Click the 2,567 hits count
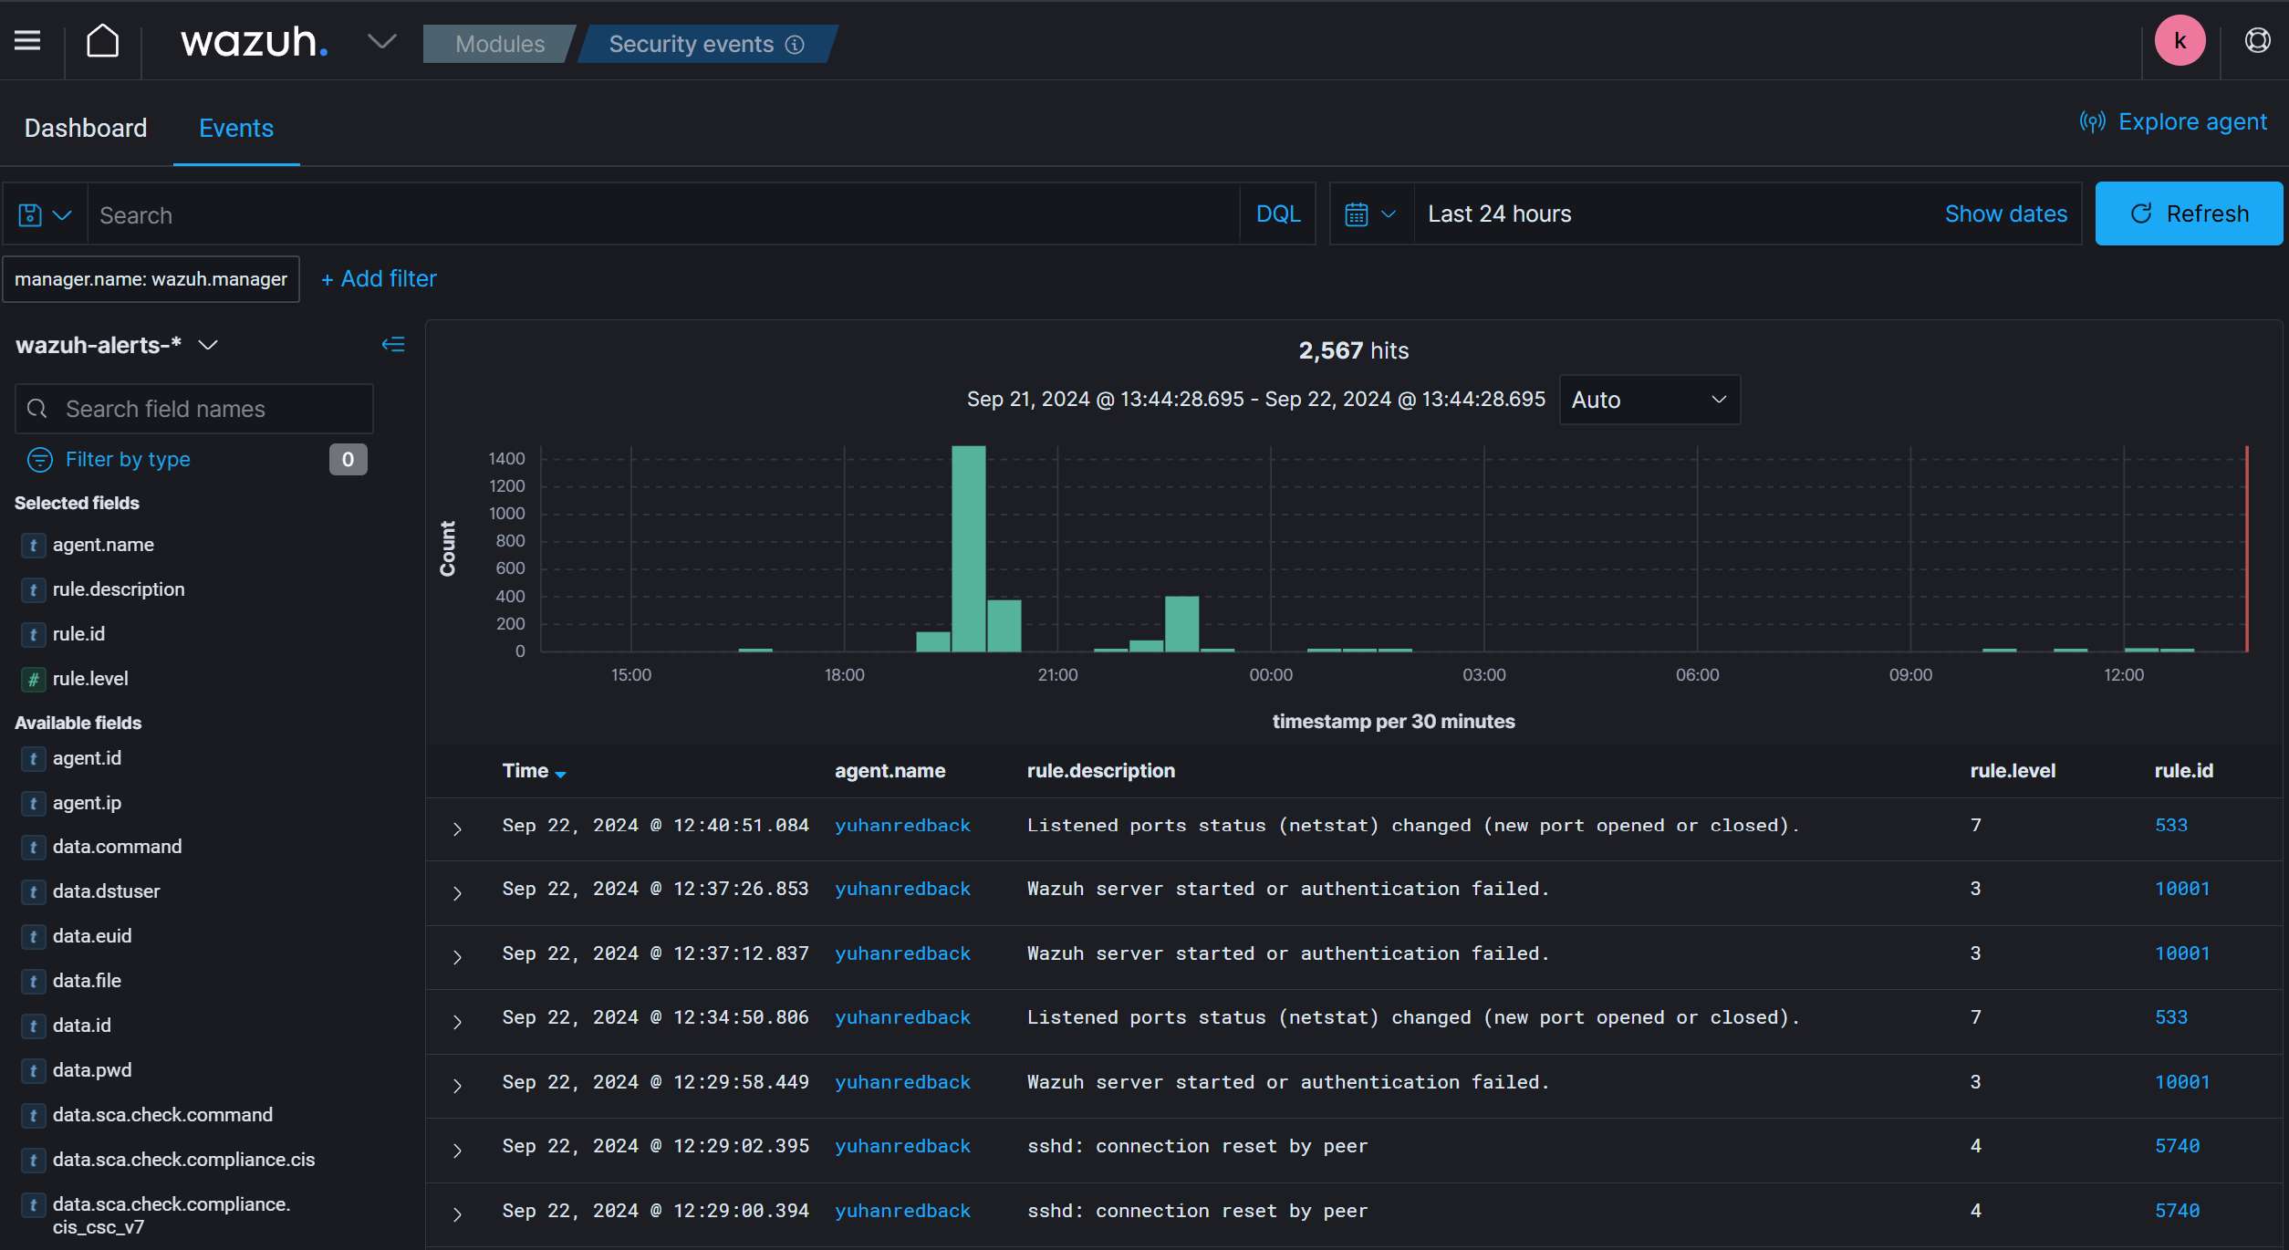Screen dimensions: 2289x1250 pos(1354,350)
